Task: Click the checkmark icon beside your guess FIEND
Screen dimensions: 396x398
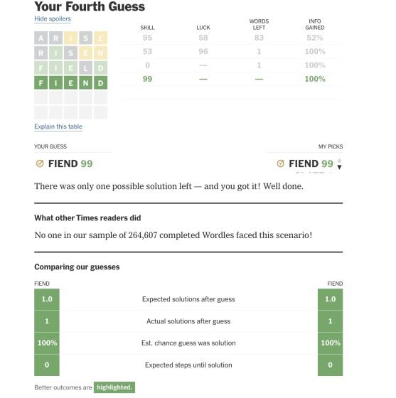Action: [x=40, y=163]
